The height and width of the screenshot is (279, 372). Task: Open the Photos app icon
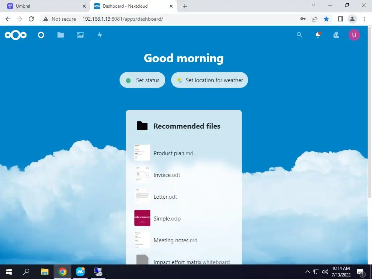[80, 35]
